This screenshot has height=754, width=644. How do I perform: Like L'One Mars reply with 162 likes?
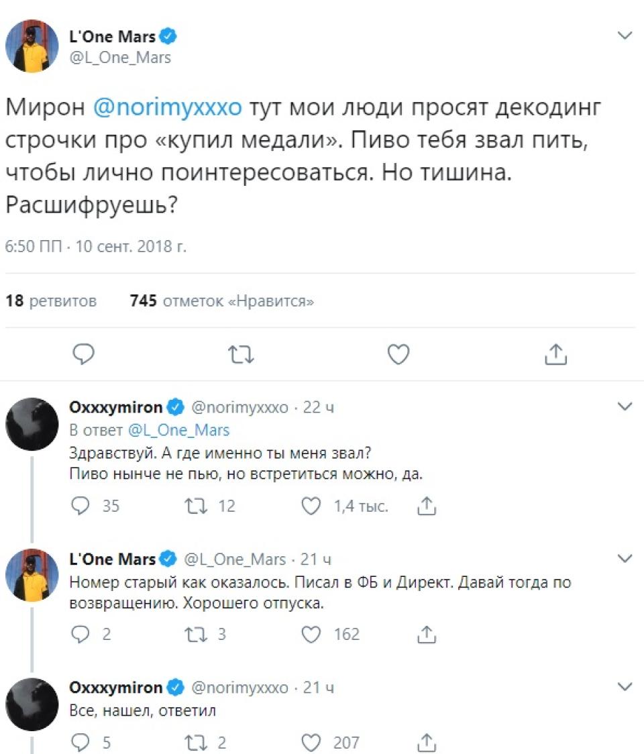point(311,635)
